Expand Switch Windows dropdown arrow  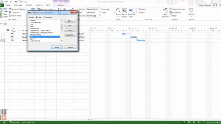pyautogui.click(x=186, y=9)
